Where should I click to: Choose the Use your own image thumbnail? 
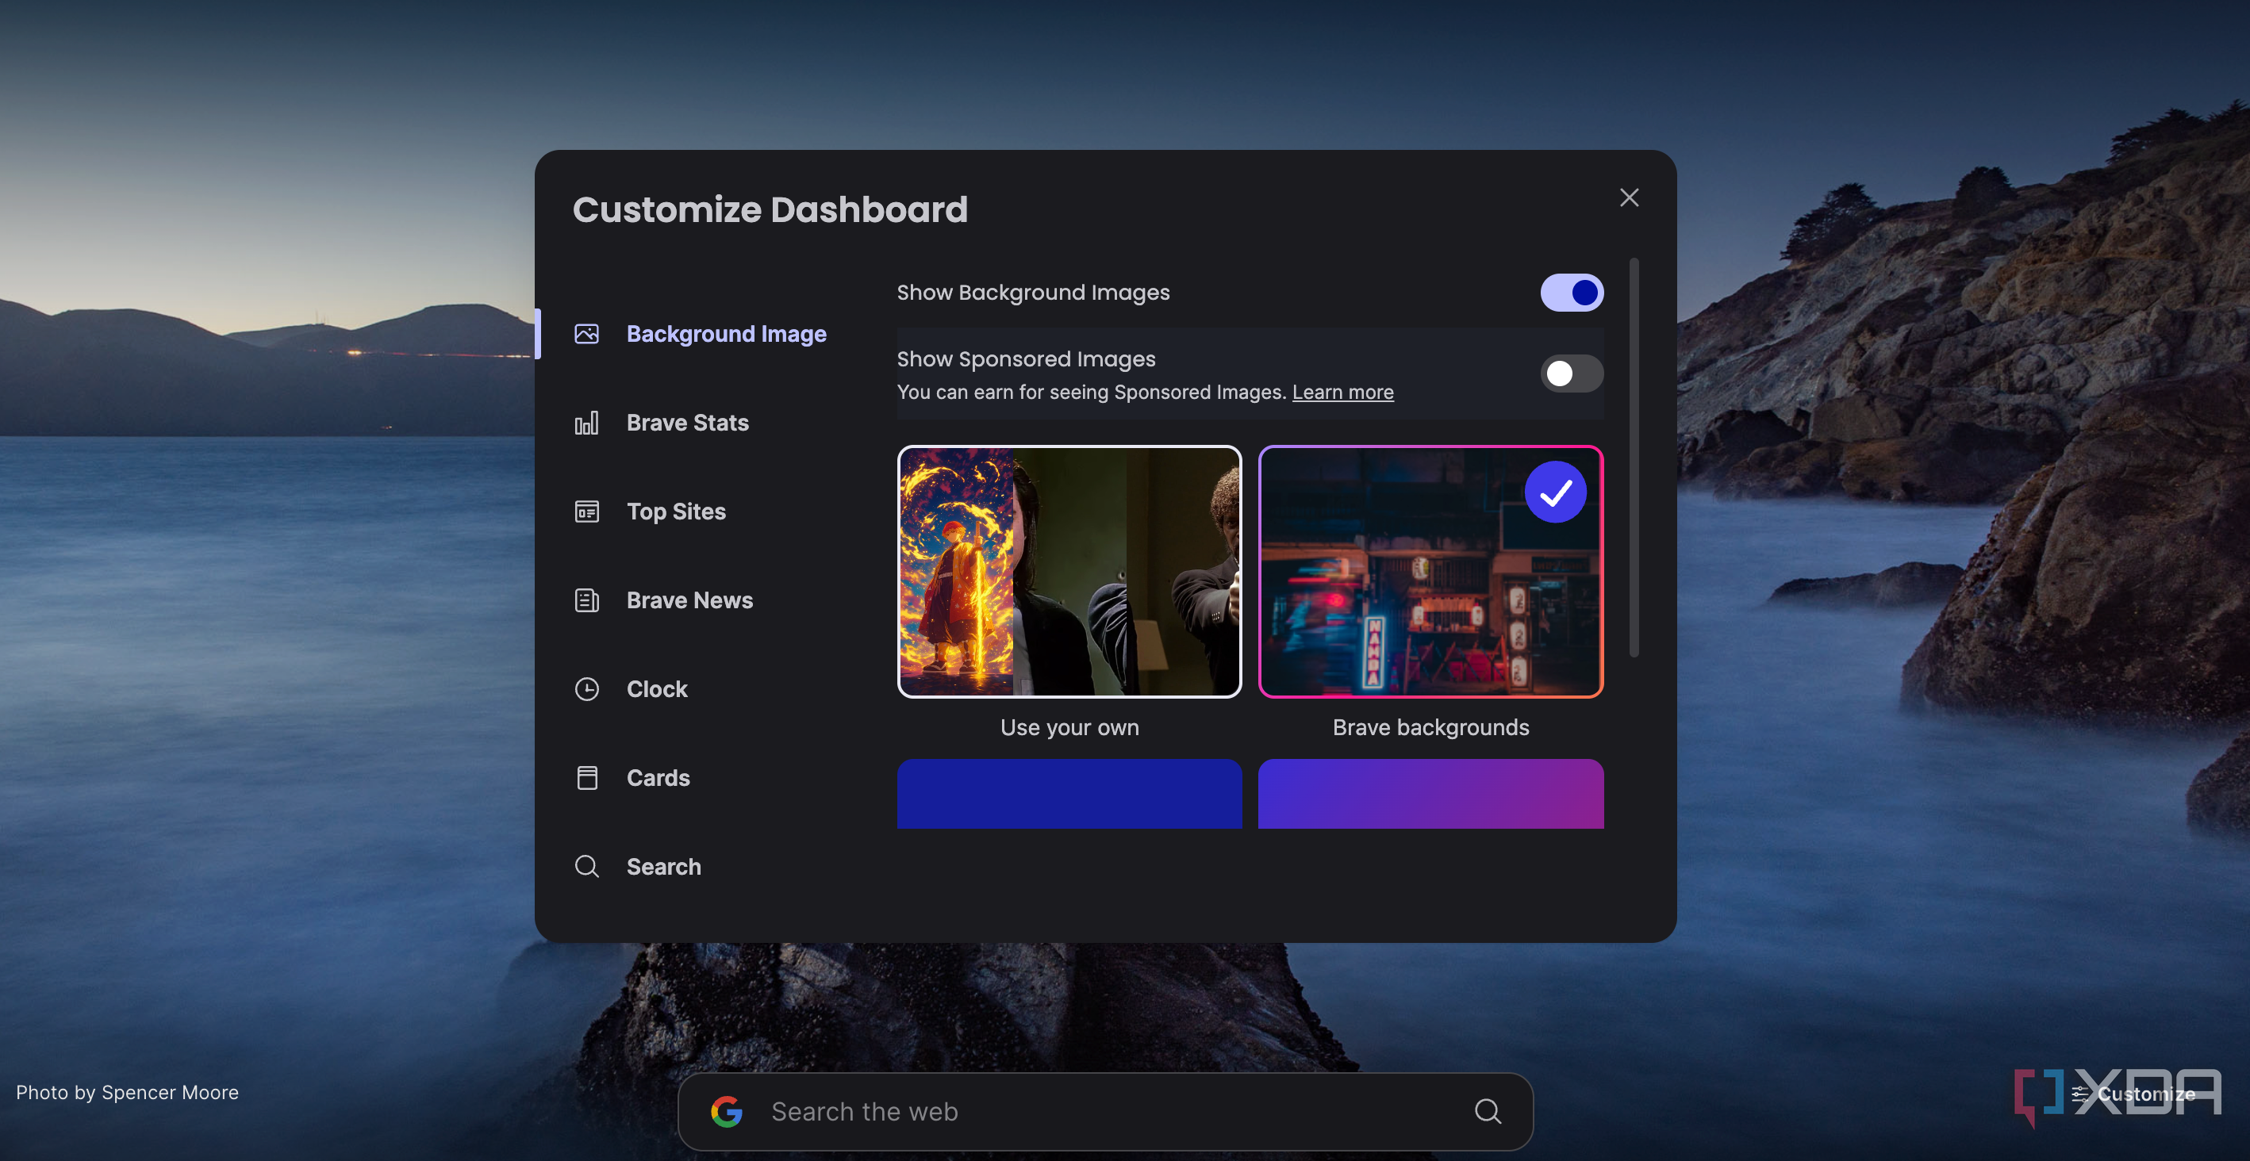1069,572
